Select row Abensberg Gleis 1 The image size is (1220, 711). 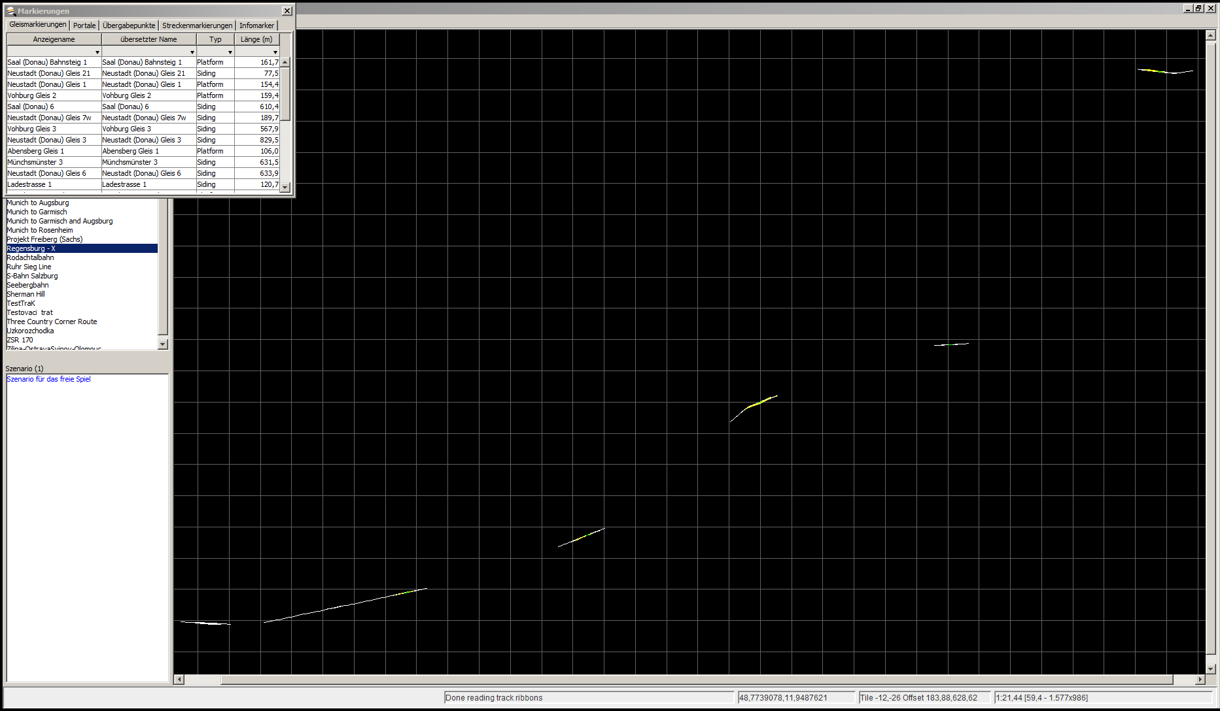(x=143, y=151)
